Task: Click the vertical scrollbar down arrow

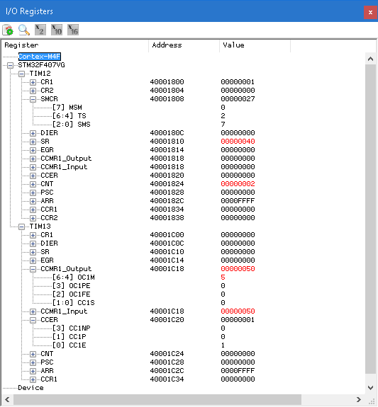Action: [x=370, y=388]
